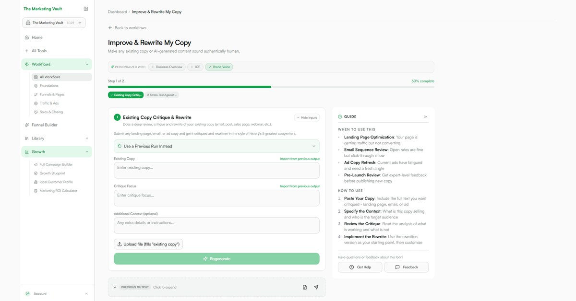The width and height of the screenshot is (576, 301).
Task: Click the Sales & Closing handshake icon
Action: pyautogui.click(x=36, y=112)
